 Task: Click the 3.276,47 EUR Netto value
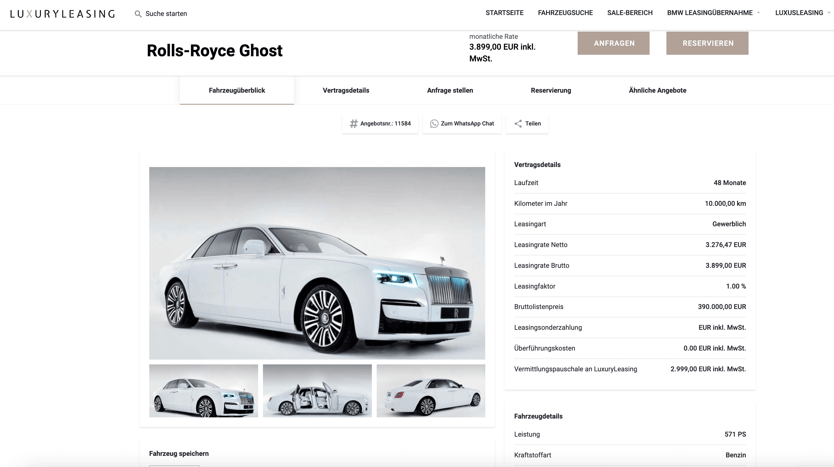(x=726, y=245)
